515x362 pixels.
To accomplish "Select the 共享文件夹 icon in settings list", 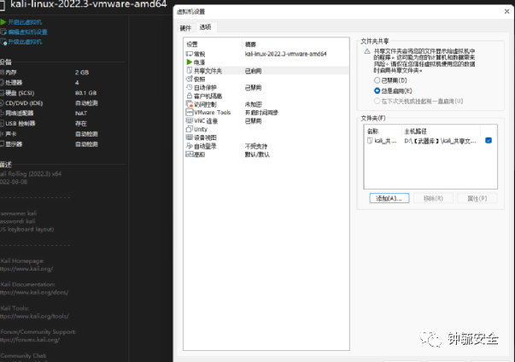I will pos(190,71).
